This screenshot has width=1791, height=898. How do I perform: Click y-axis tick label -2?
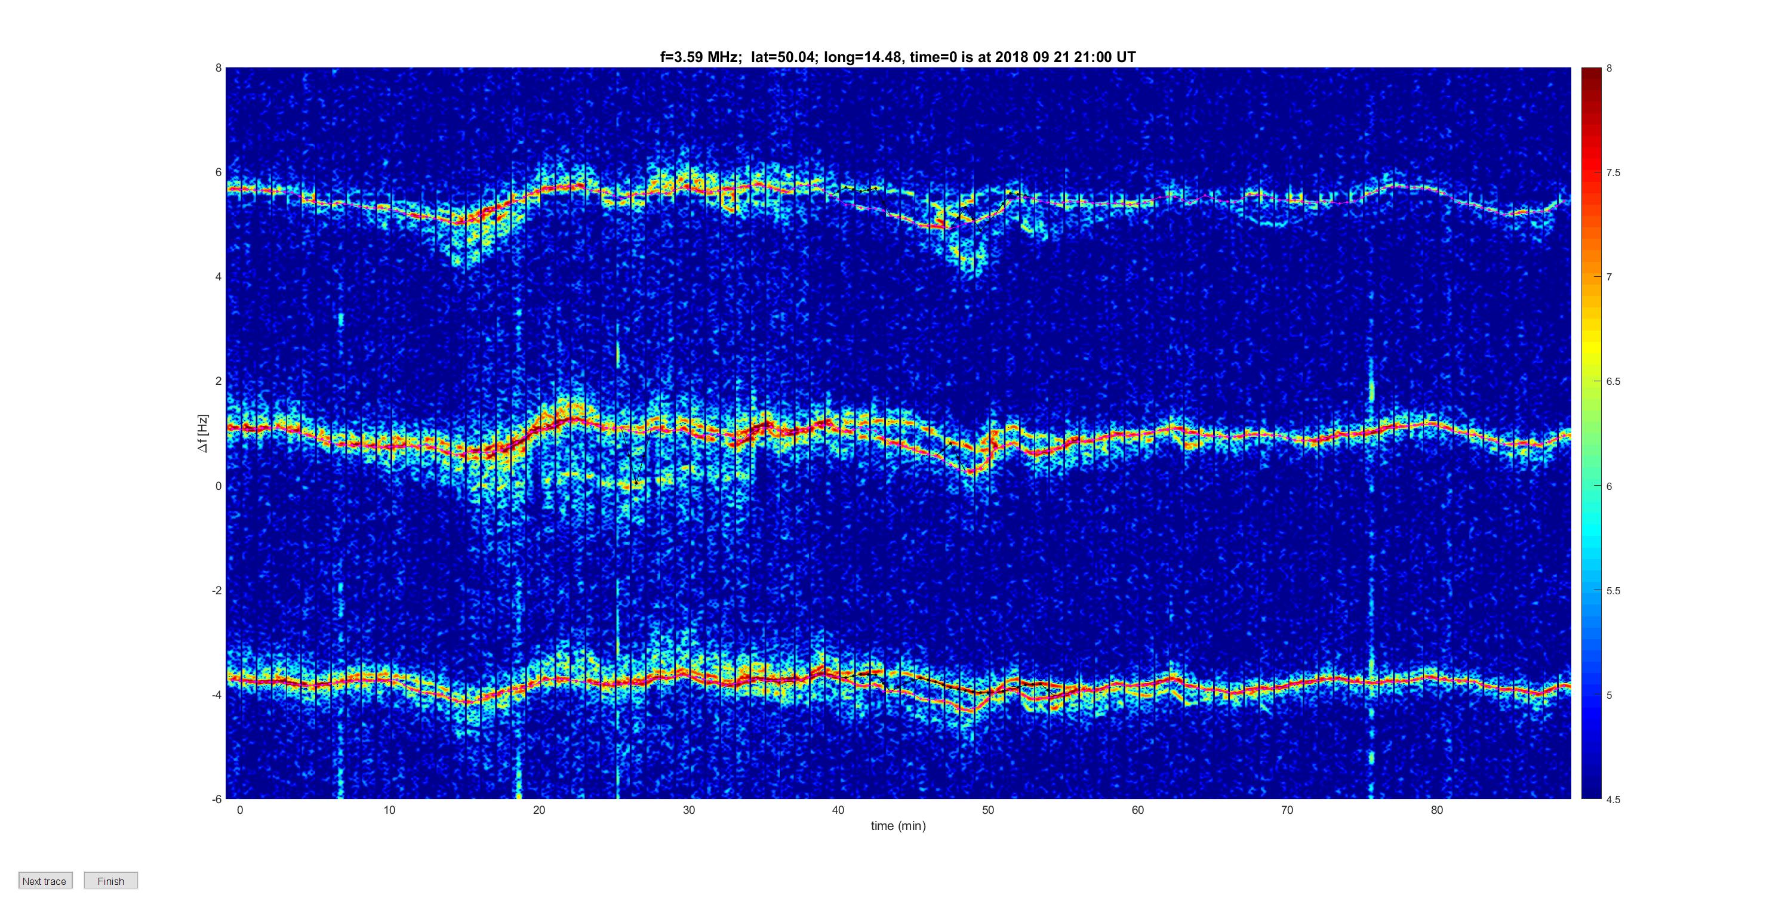coord(216,590)
